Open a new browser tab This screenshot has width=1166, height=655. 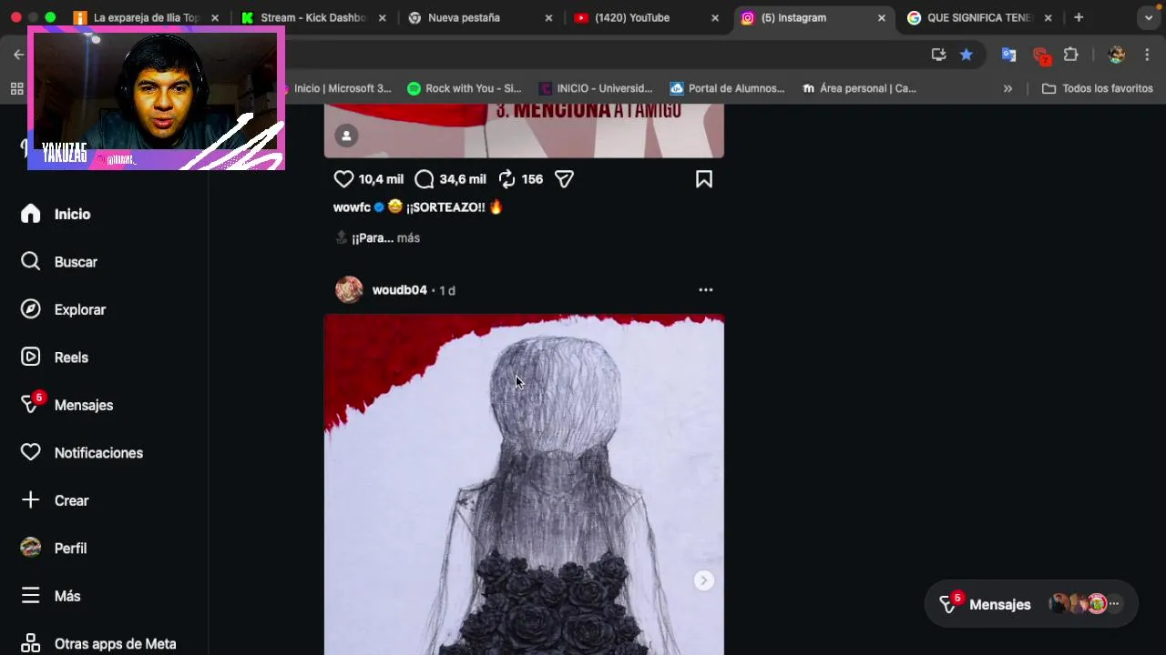pos(1079,17)
